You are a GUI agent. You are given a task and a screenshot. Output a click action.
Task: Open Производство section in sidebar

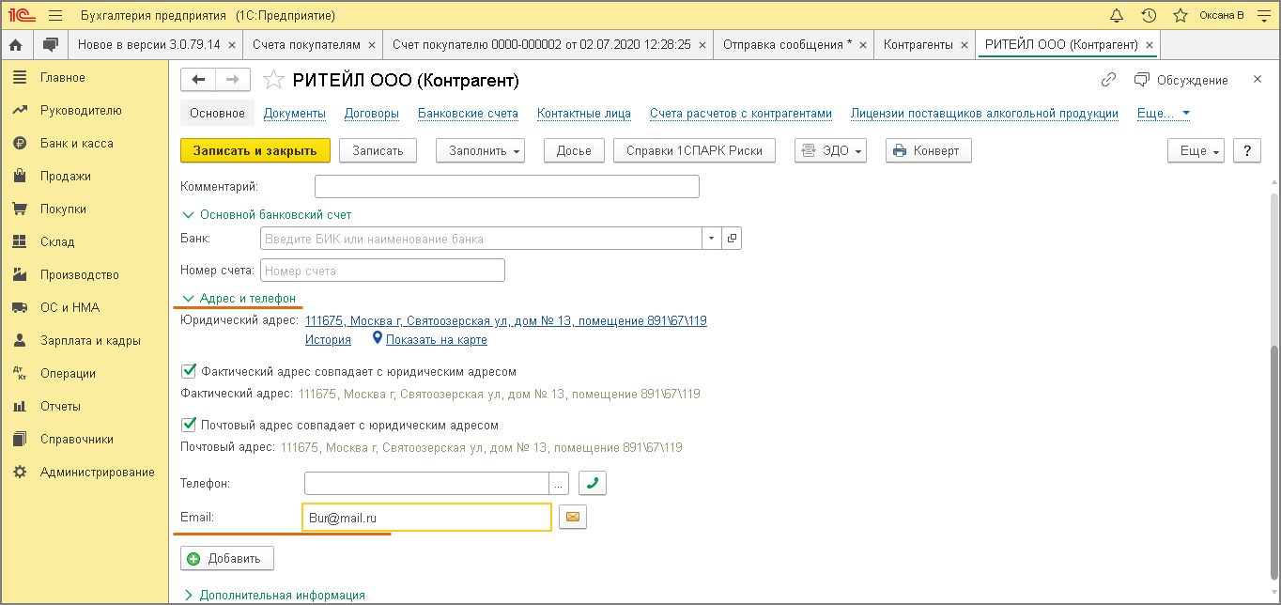pyautogui.click(x=80, y=274)
